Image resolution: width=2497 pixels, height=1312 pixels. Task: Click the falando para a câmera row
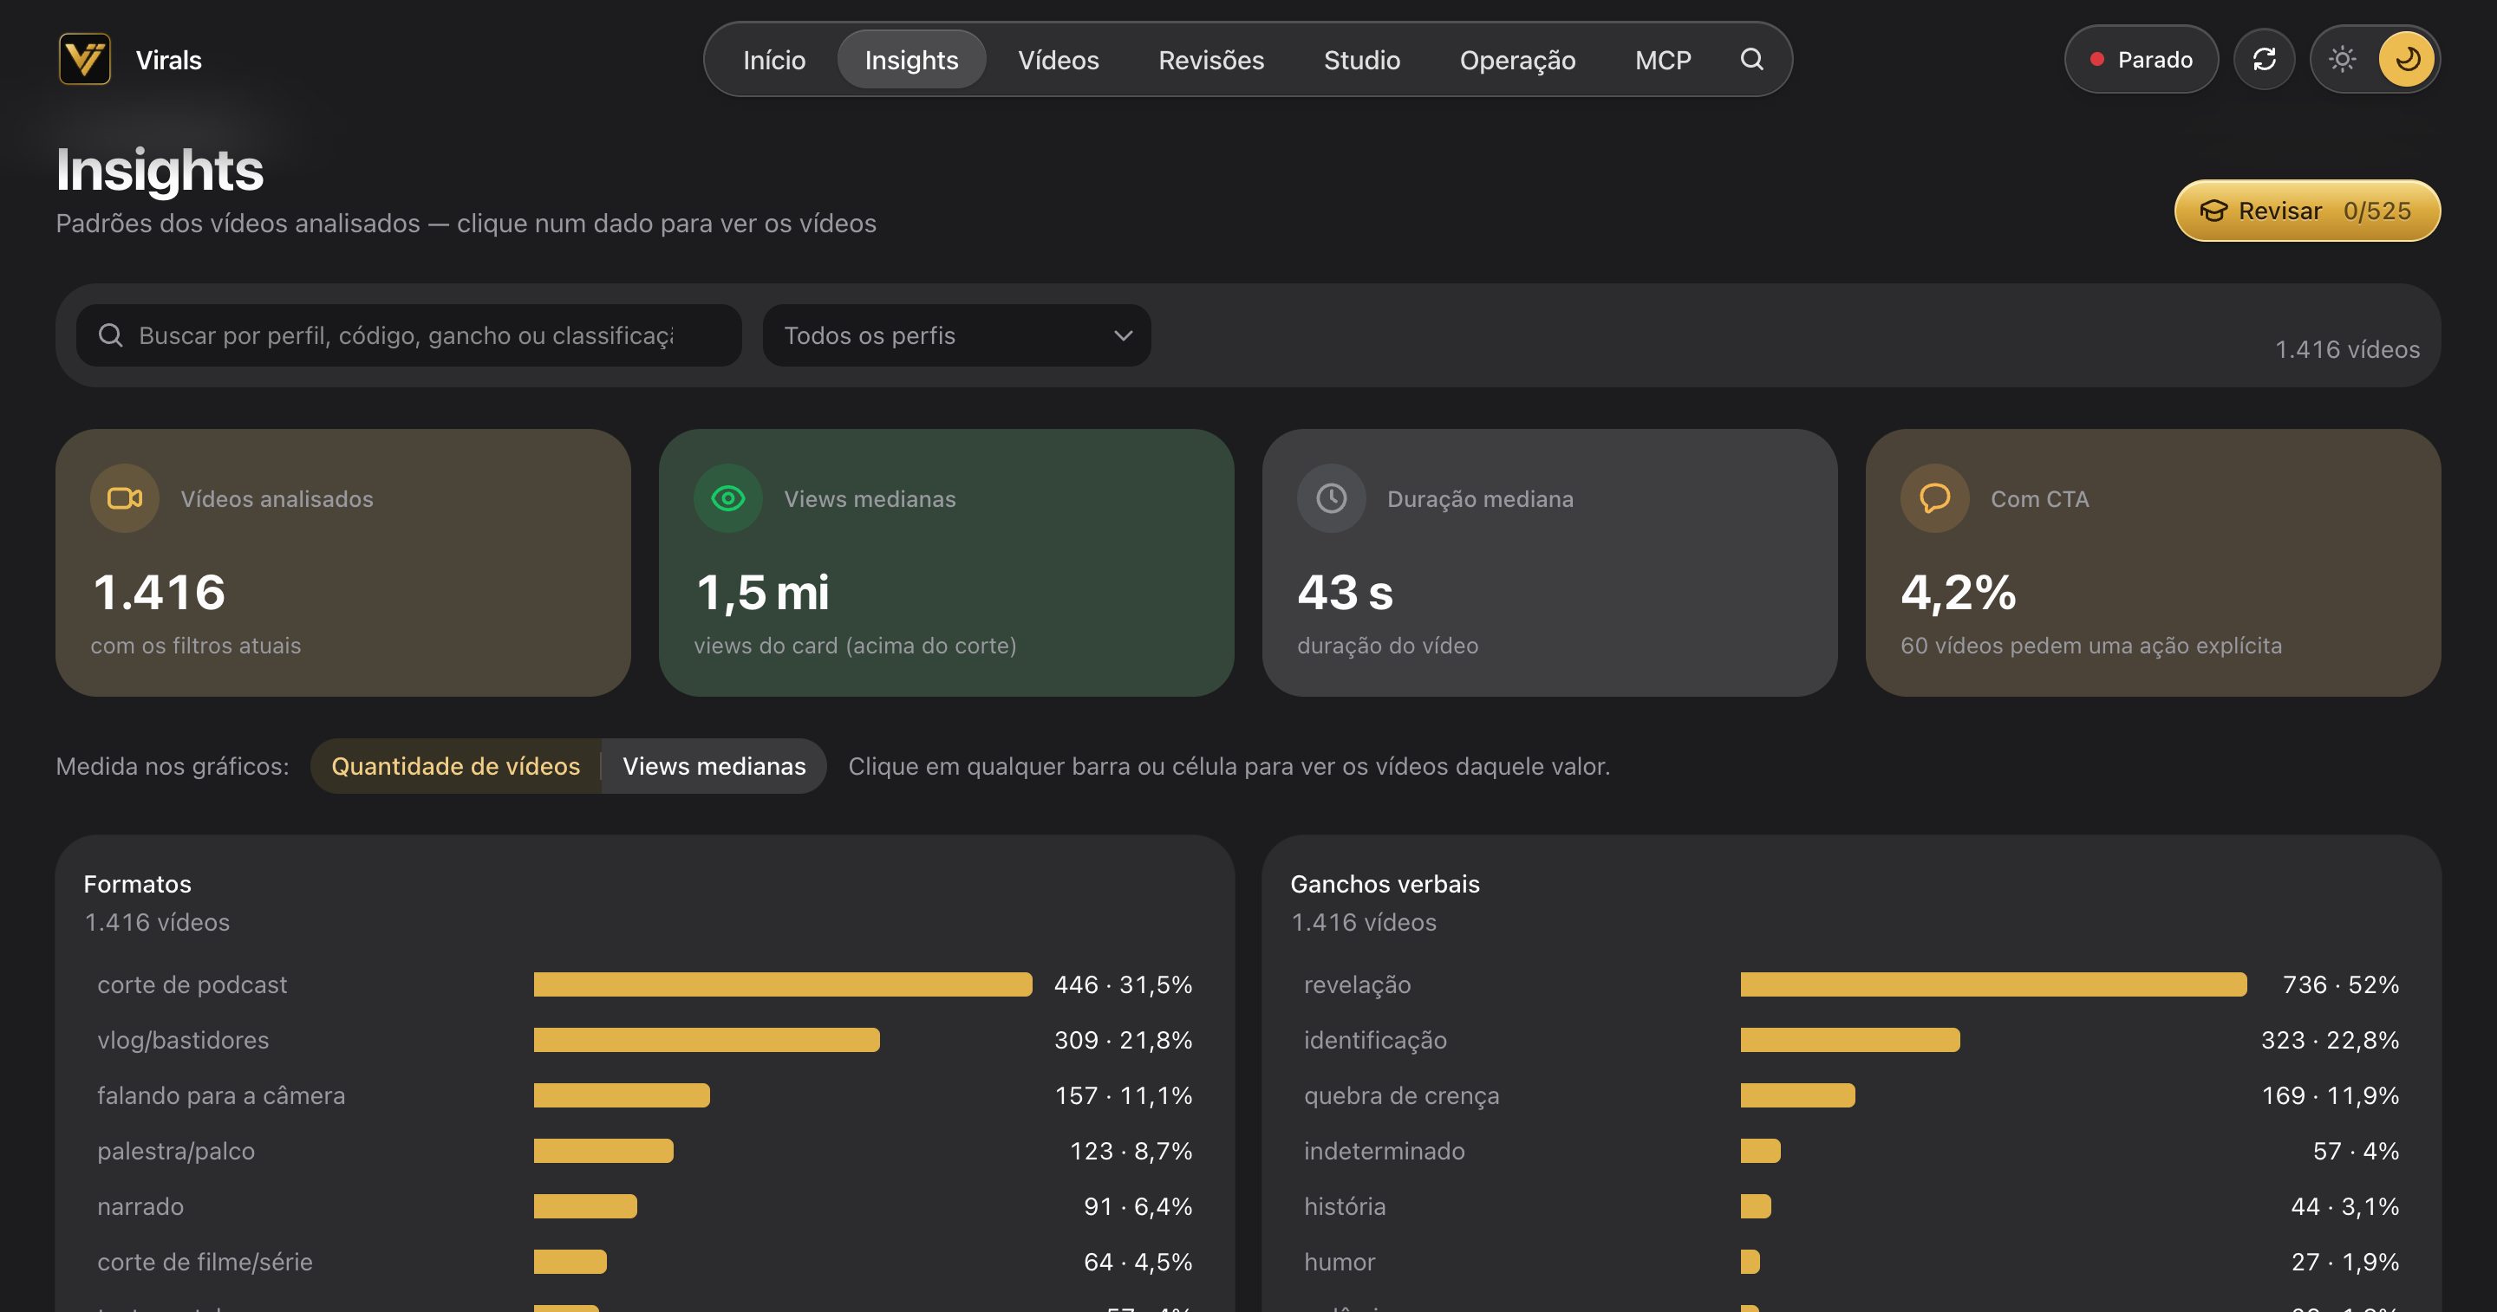pyautogui.click(x=644, y=1095)
